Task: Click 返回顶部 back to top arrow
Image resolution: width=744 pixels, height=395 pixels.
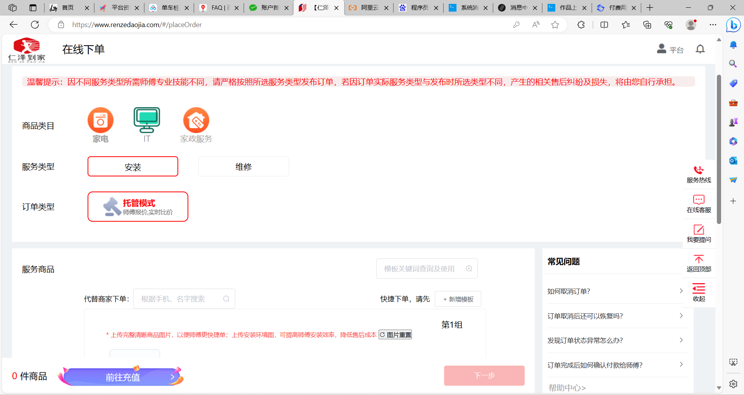Action: click(x=699, y=259)
